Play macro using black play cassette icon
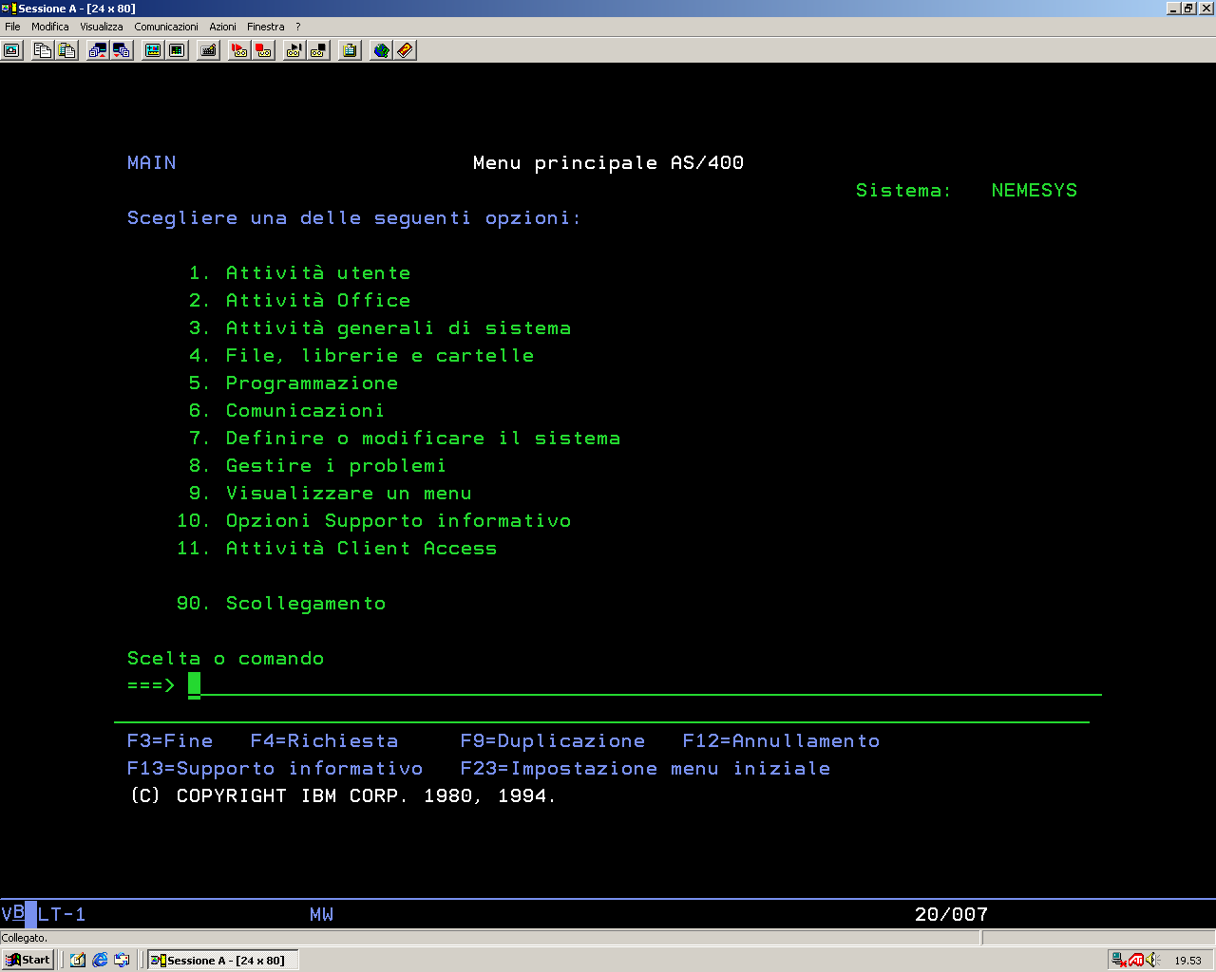This screenshot has width=1216, height=972. coord(294,50)
